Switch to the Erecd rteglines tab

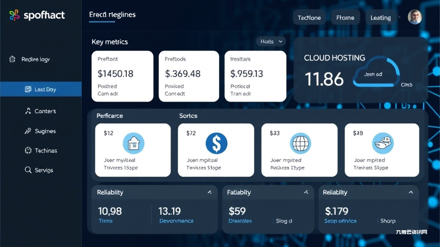pos(112,15)
